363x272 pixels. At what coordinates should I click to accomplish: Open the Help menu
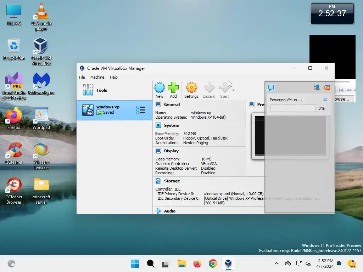pyautogui.click(x=114, y=77)
